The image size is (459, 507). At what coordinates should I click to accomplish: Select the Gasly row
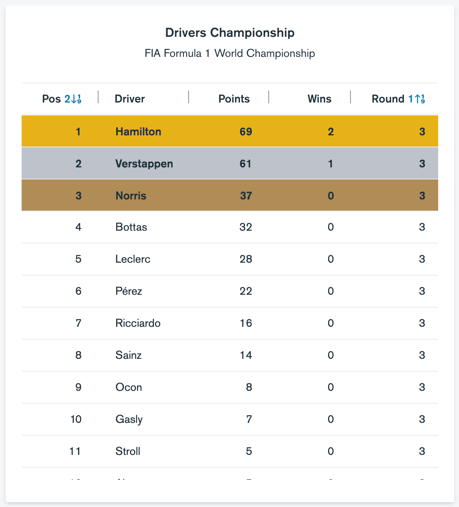[229, 419]
